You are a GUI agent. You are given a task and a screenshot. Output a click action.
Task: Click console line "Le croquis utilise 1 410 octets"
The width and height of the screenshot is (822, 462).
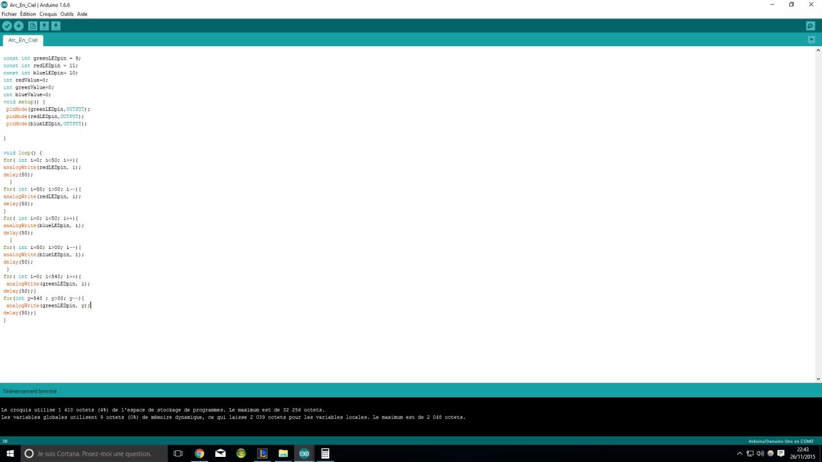coord(163,410)
